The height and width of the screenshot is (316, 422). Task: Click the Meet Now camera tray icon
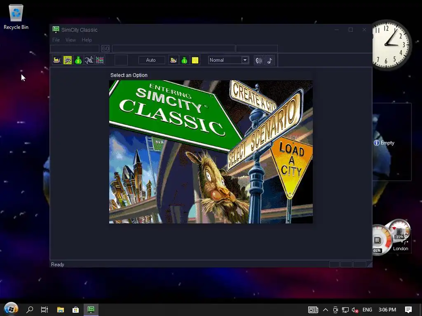[335, 310]
